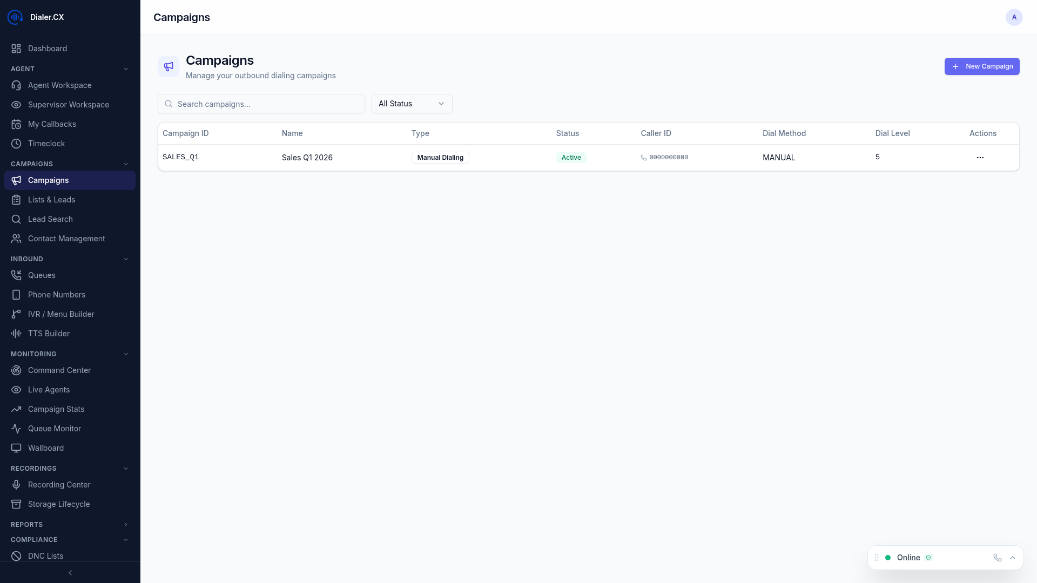Navigate to Lists & Leads
The image size is (1037, 583).
[52, 199]
